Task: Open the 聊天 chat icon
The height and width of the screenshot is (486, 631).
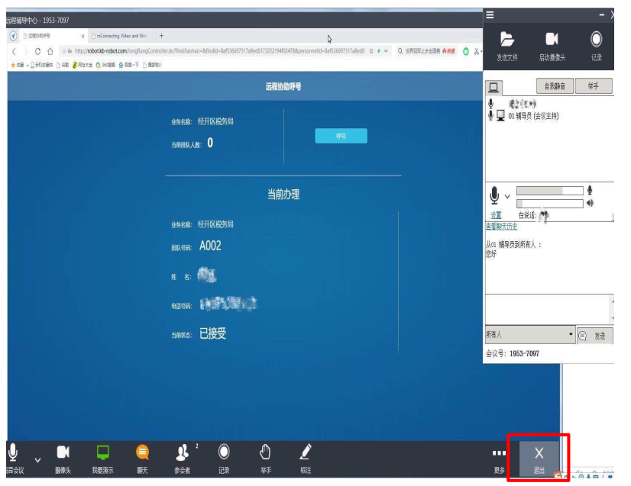Action: click(142, 452)
